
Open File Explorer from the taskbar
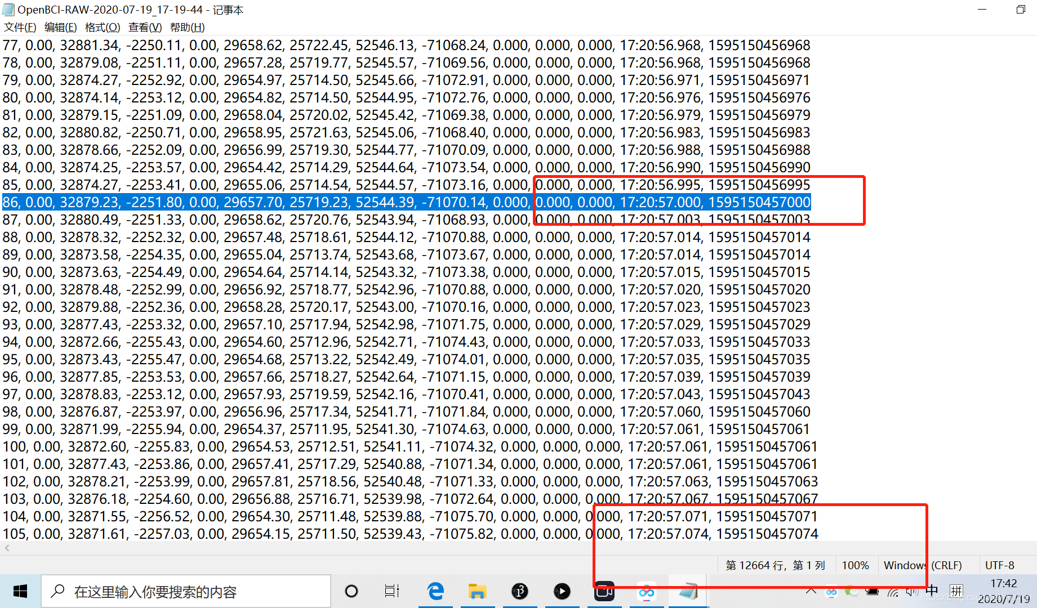point(478,591)
